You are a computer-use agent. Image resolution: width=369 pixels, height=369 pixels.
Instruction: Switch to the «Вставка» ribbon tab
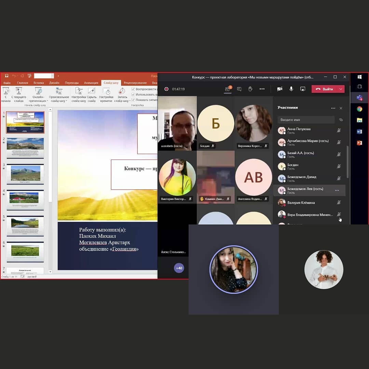(x=39, y=83)
